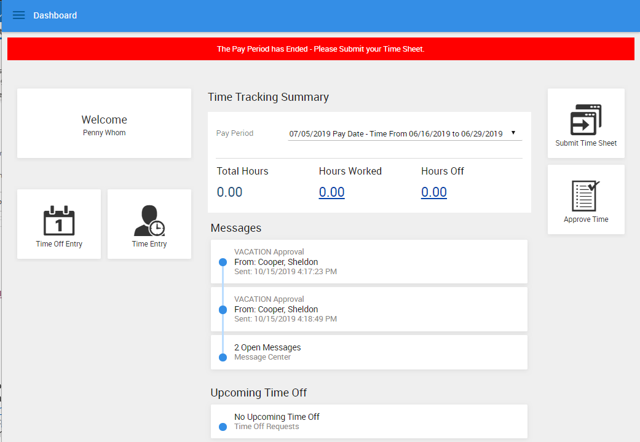Open the Approve Time checklist icon
Viewport: 640px width, 442px height.
click(586, 196)
